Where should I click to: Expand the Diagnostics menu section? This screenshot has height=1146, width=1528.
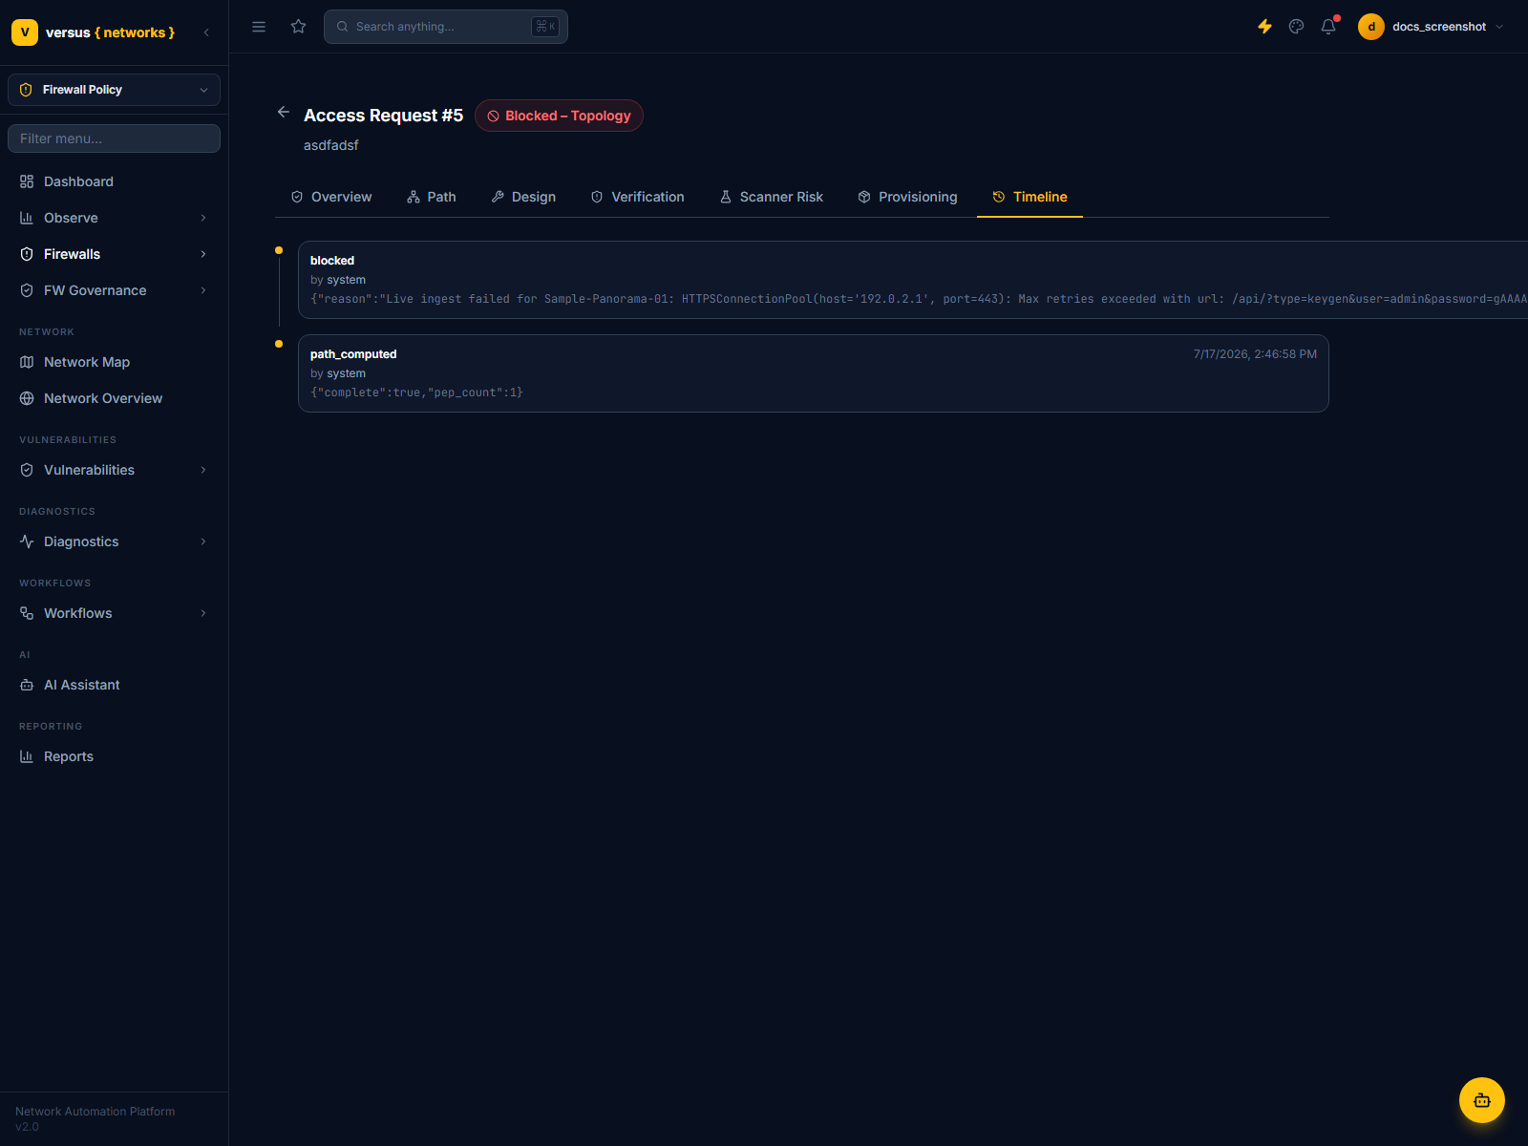[x=114, y=541]
